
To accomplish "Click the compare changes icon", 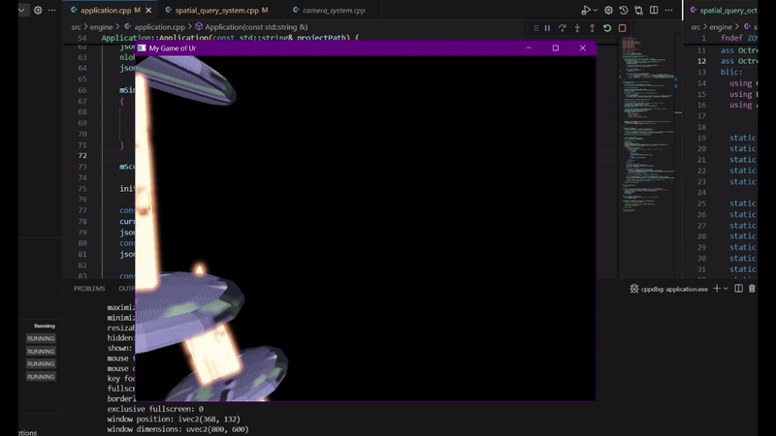I will (639, 10).
